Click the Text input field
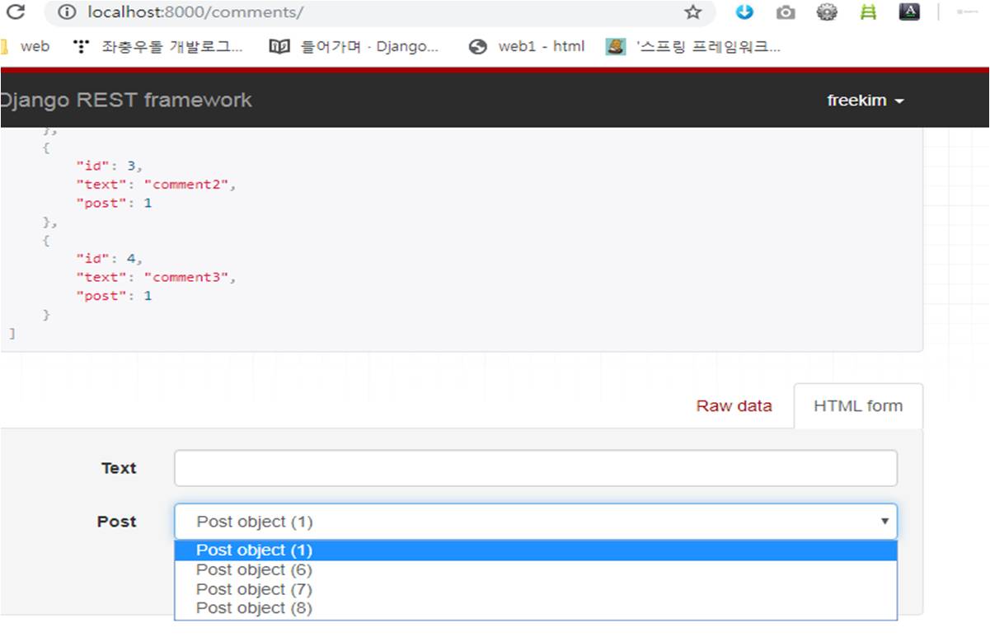The width and height of the screenshot is (990, 637). [x=536, y=468]
